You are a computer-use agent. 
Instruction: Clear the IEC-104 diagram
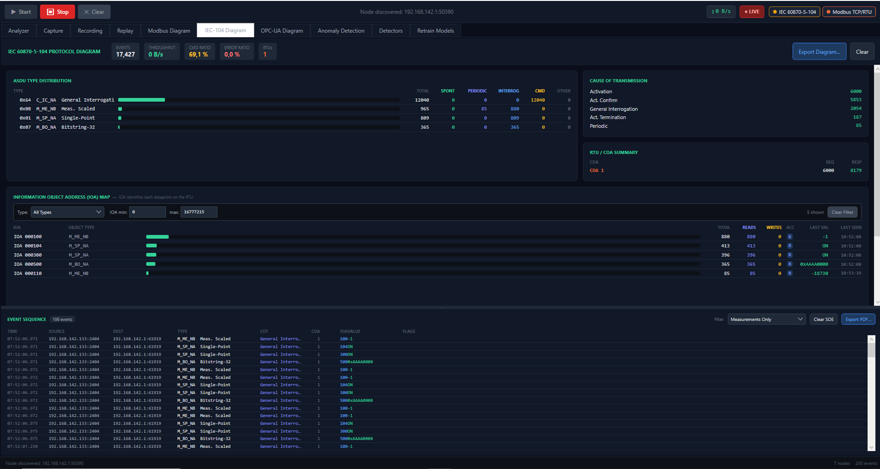(862, 51)
